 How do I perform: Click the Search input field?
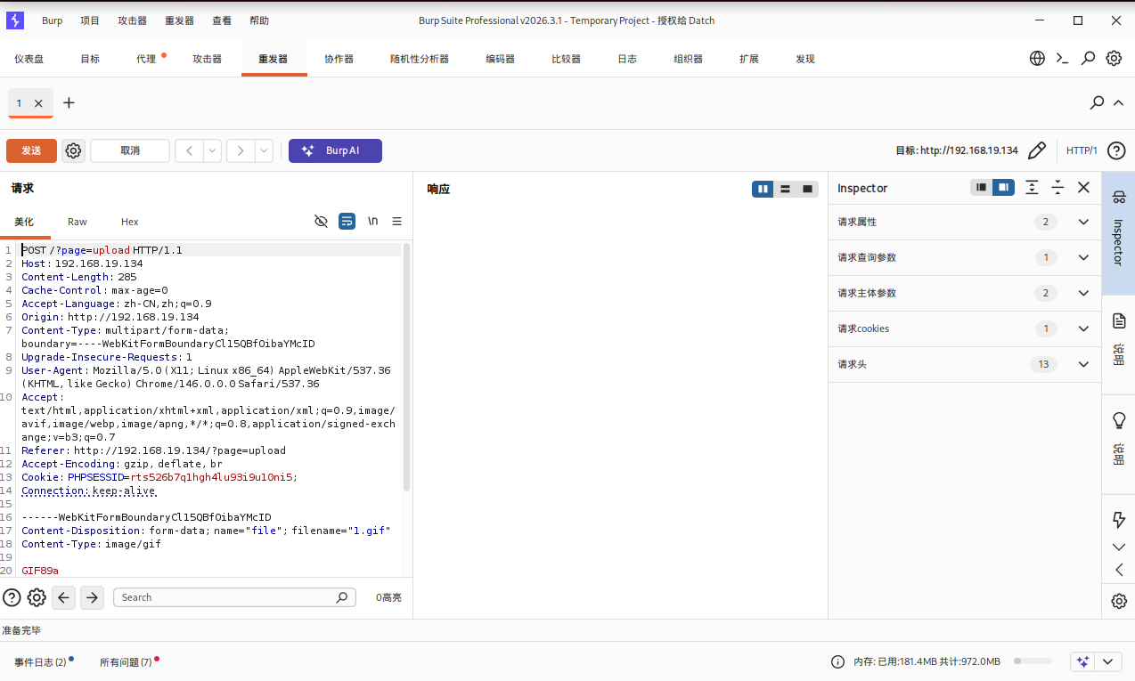(234, 597)
